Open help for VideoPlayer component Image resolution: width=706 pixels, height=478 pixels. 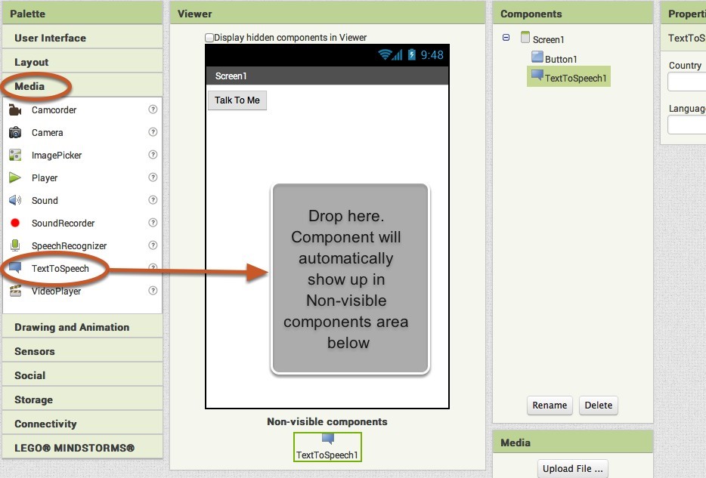tap(153, 291)
